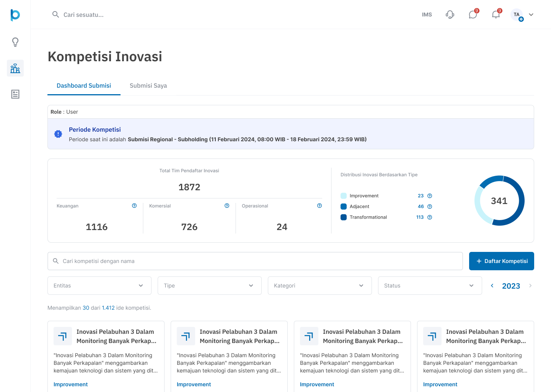Open the competition trophy icon in sidebar
The image size is (551, 392).
coord(15,68)
